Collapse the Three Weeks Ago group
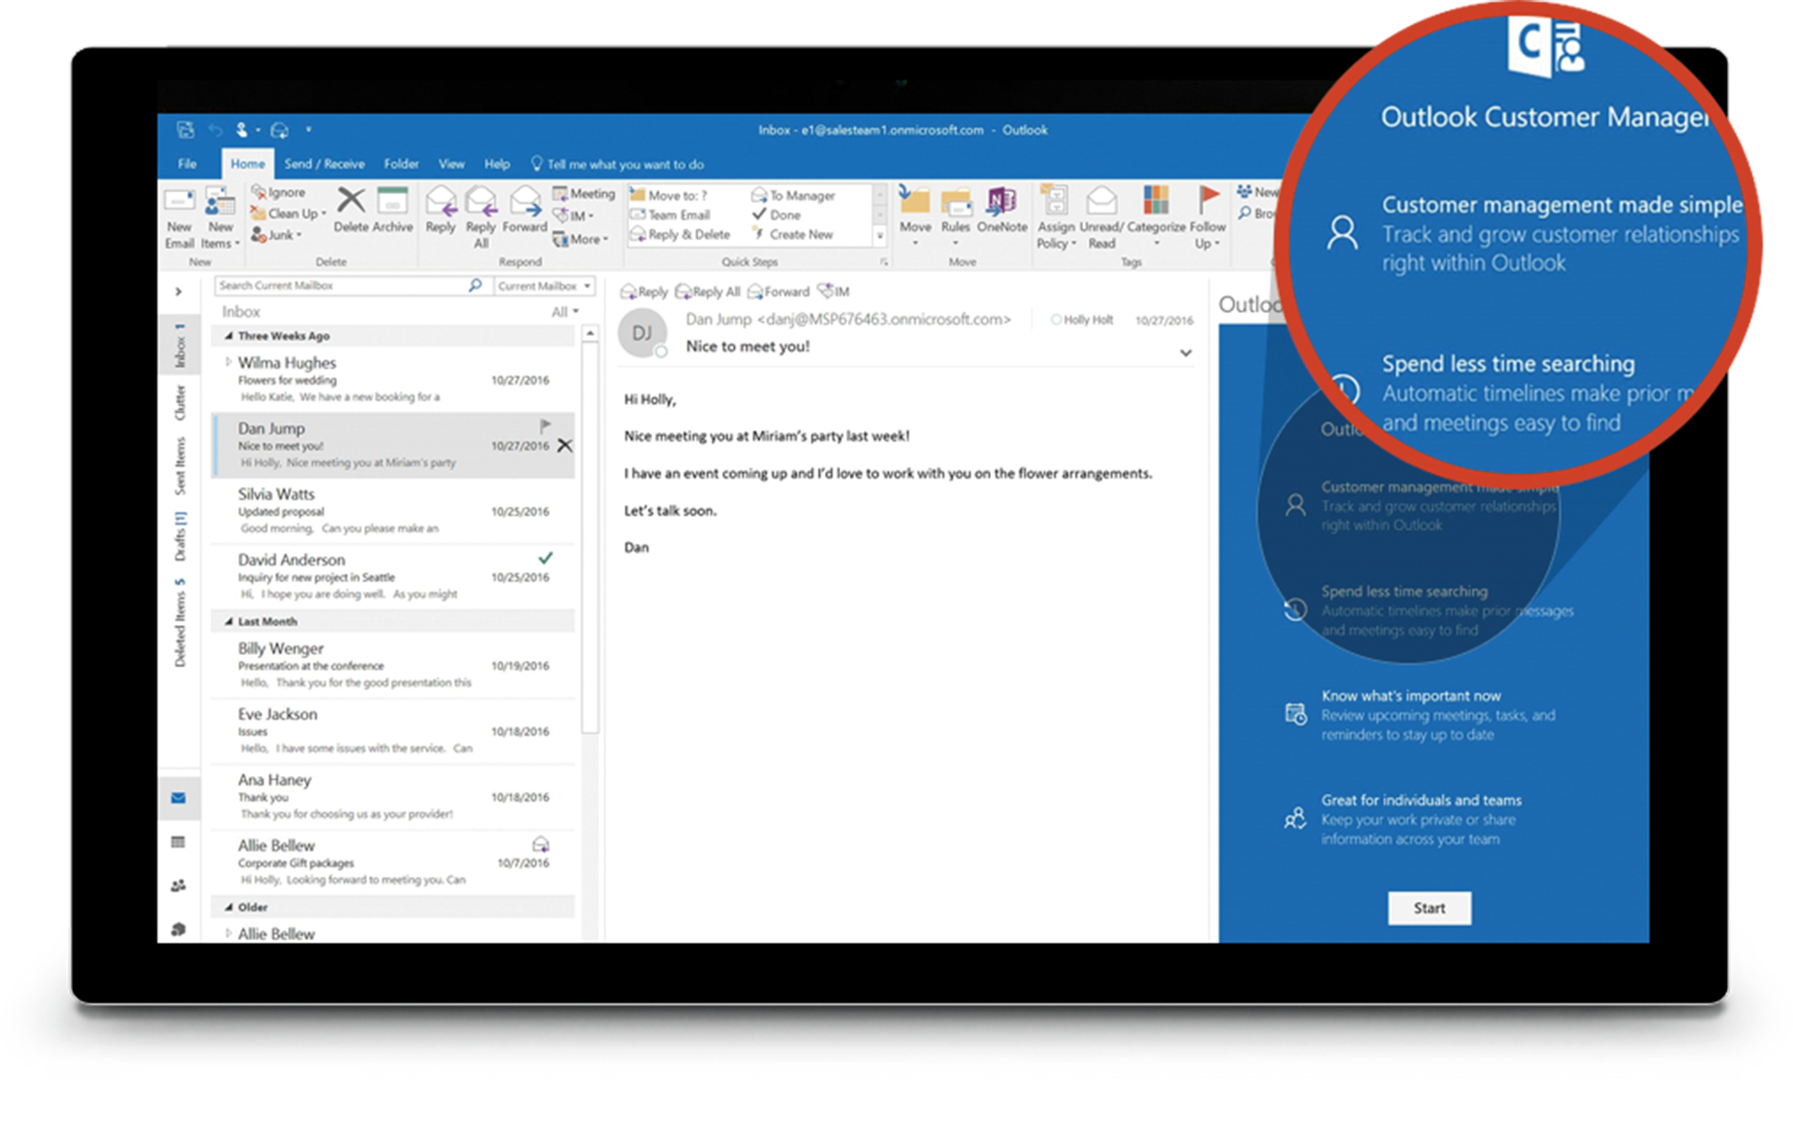 [x=229, y=336]
